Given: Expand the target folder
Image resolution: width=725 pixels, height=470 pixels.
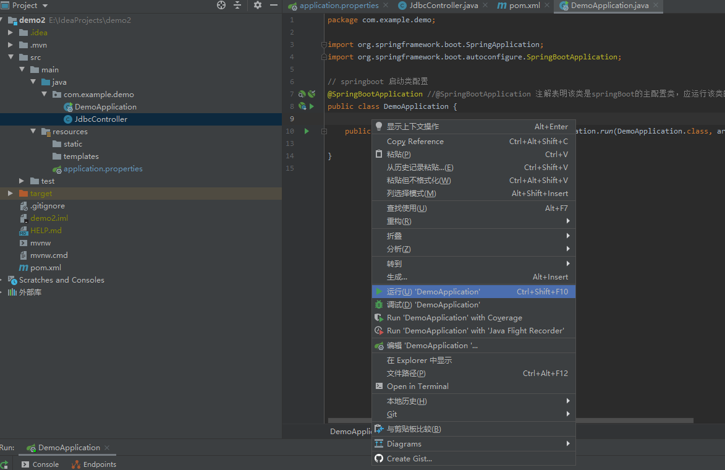Looking at the screenshot, I should pos(10,194).
